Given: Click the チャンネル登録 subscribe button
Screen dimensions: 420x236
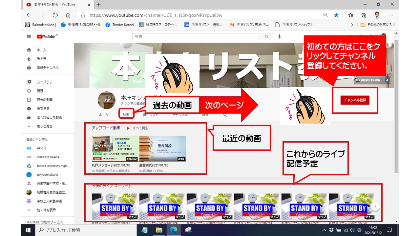Looking at the screenshot, I should pos(355,100).
